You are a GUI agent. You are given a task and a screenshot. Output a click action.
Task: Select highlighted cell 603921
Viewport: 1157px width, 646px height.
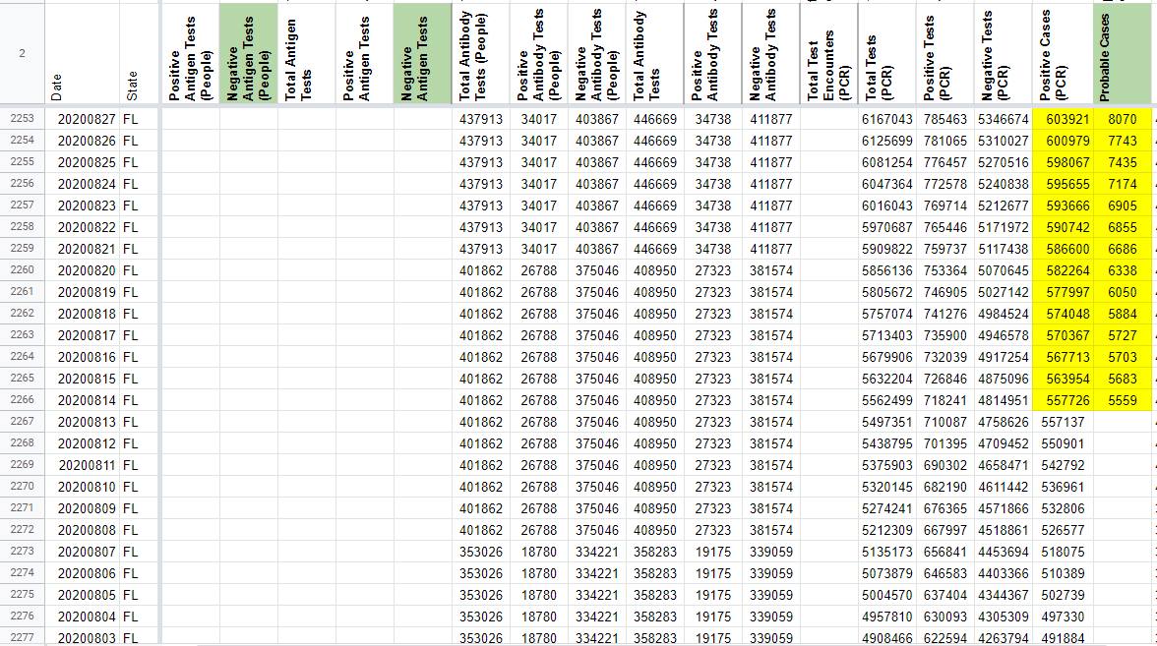click(x=1064, y=119)
